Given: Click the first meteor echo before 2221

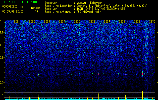Looking at the screenshot, I should [10, 73].
